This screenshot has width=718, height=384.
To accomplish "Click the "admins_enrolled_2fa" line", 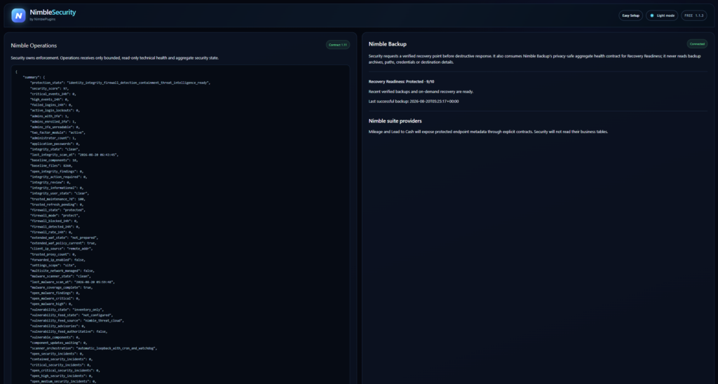I will tap(53, 122).
